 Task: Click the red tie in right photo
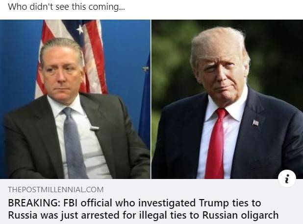(215, 144)
